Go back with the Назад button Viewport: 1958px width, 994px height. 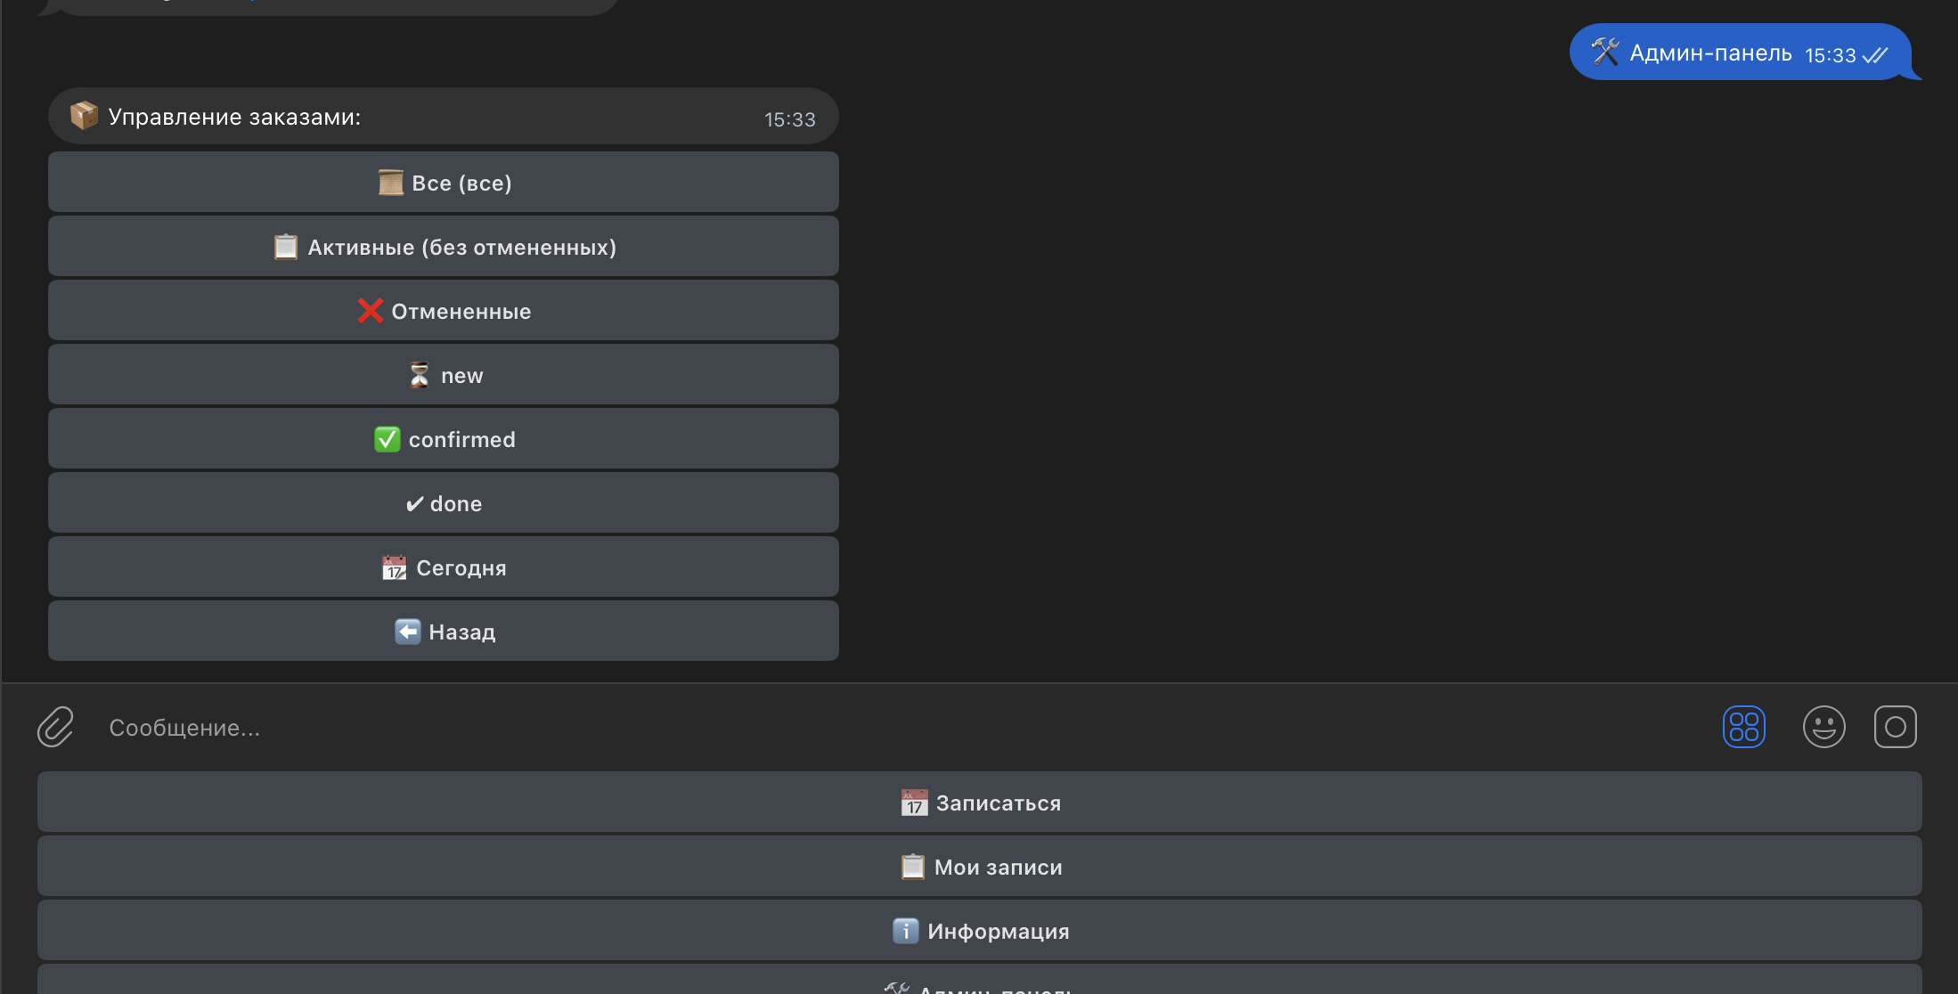click(x=444, y=631)
